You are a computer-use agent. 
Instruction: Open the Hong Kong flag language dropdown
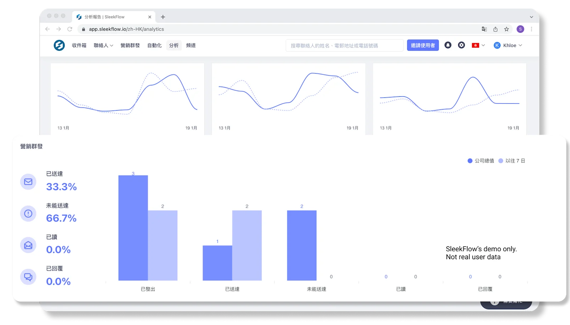tap(478, 45)
